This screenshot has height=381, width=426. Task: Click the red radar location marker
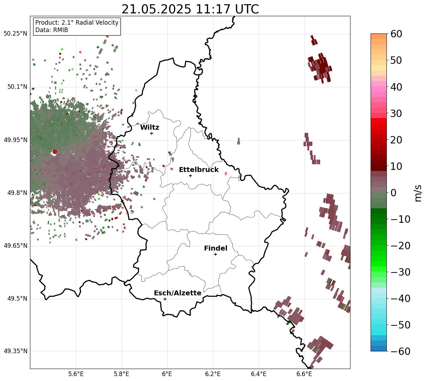tap(54, 152)
